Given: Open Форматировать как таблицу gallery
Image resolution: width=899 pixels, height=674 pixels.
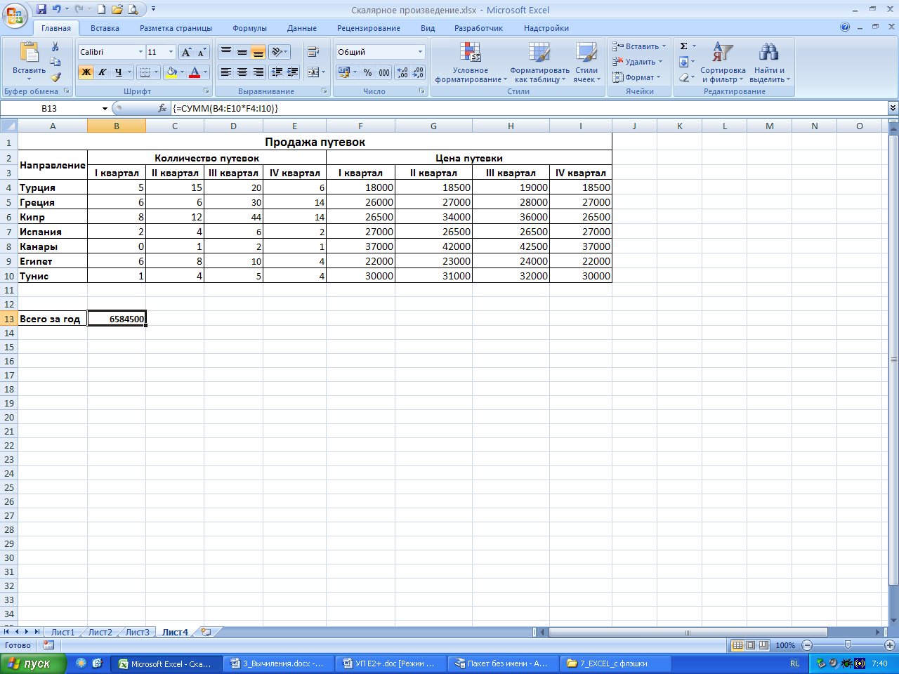Looking at the screenshot, I should click(x=539, y=62).
